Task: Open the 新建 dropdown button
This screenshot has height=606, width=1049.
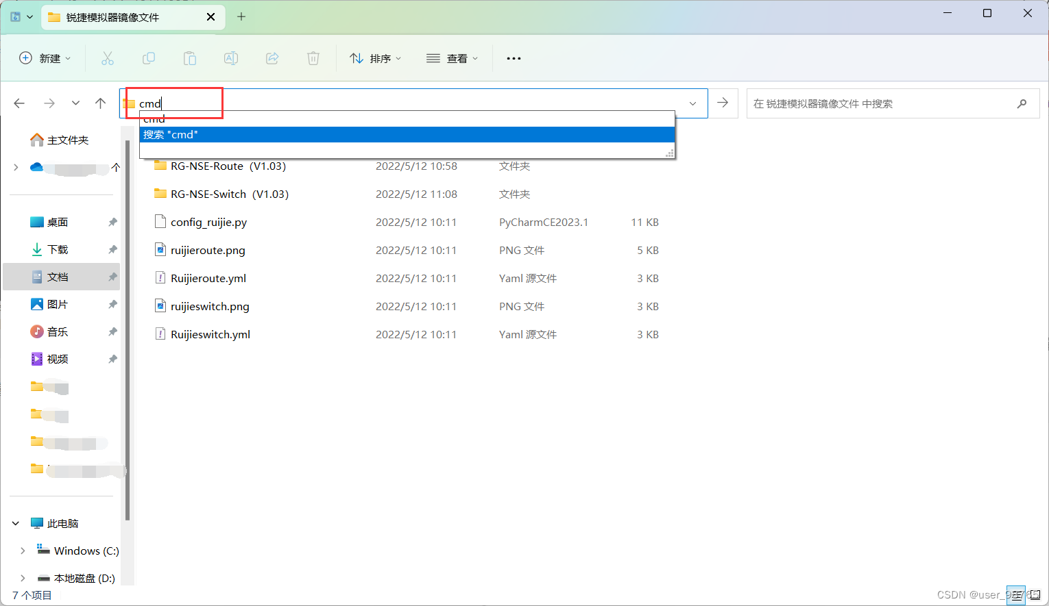Action: [x=45, y=58]
